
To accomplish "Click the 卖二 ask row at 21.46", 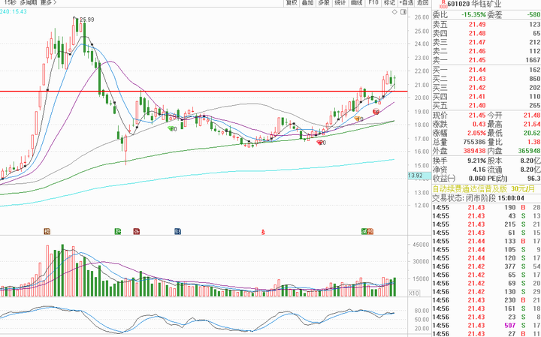I will click(486, 51).
